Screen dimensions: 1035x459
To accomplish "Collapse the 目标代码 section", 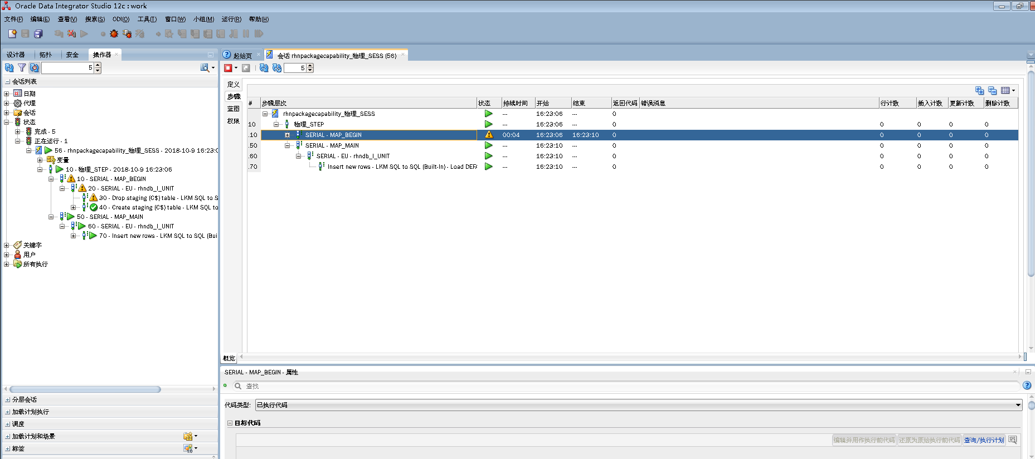I will 230,423.
